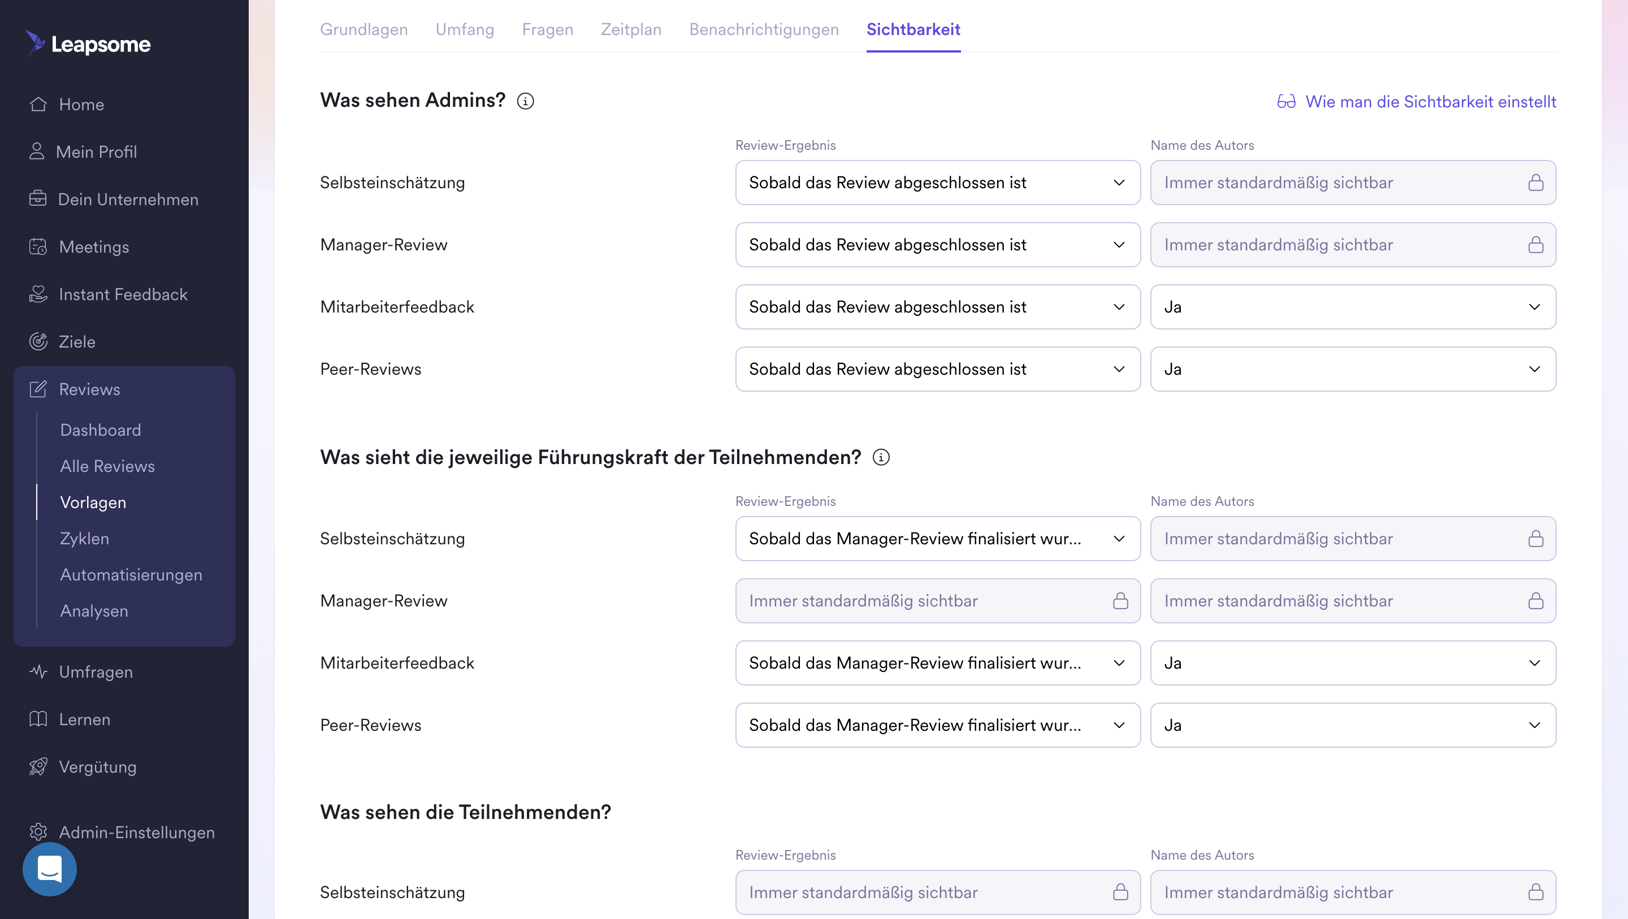Click lock icon in Führungskraft Manager-Review result field
The height and width of the screenshot is (919, 1628).
1120,600
